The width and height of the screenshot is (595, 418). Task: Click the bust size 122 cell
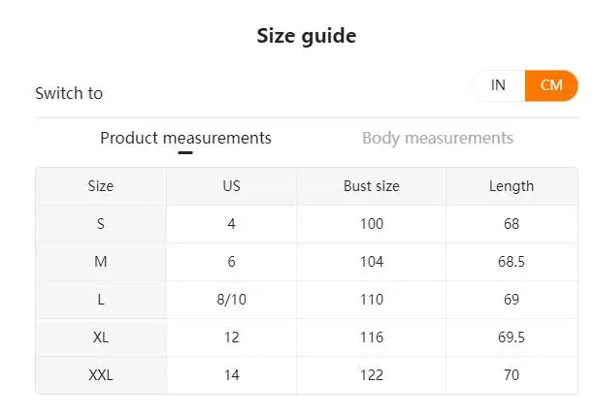[371, 375]
